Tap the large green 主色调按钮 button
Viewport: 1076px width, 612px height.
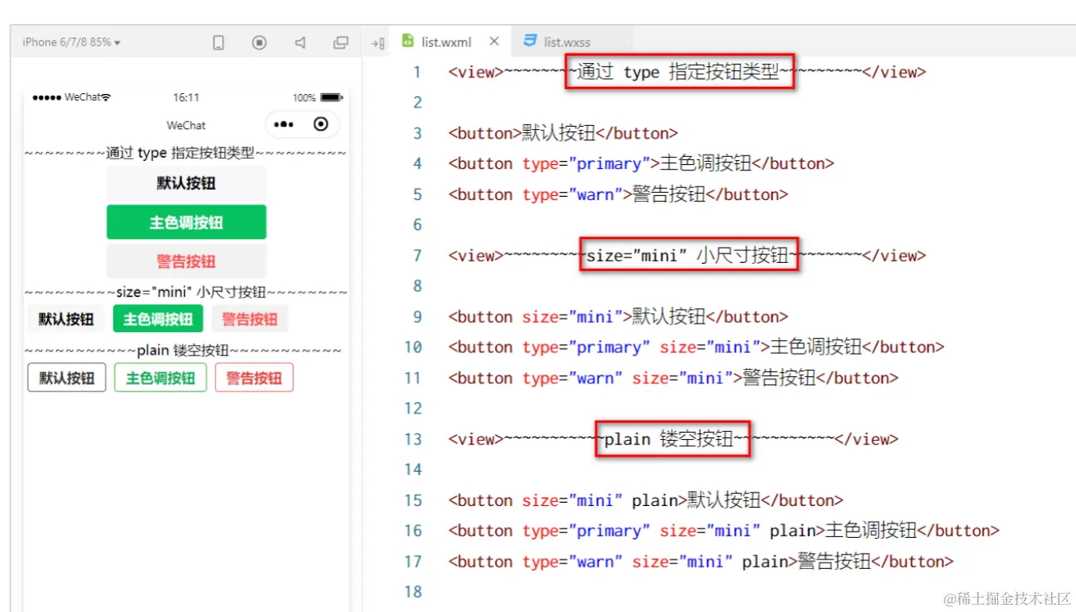pos(187,222)
